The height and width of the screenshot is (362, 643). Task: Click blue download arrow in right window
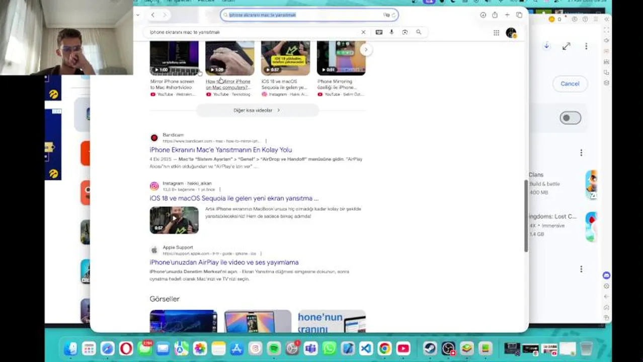point(546,46)
